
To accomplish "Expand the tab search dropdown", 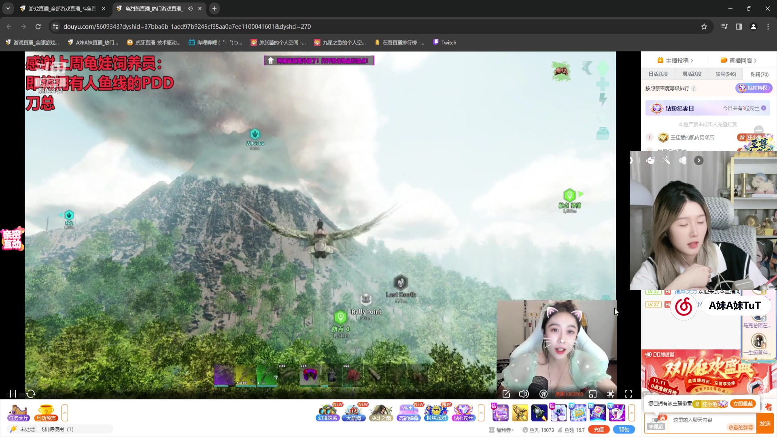I will coord(8,8).
